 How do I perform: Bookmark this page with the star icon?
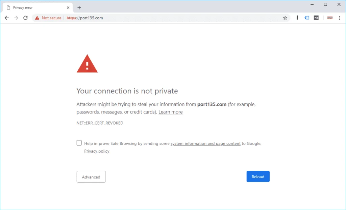coord(285,18)
